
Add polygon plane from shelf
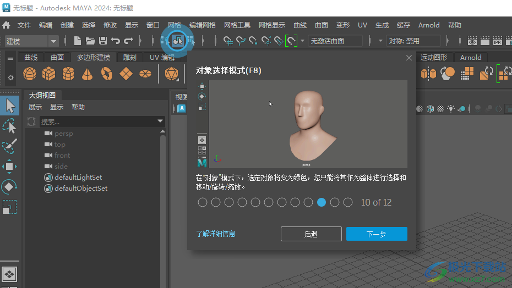pos(126,74)
